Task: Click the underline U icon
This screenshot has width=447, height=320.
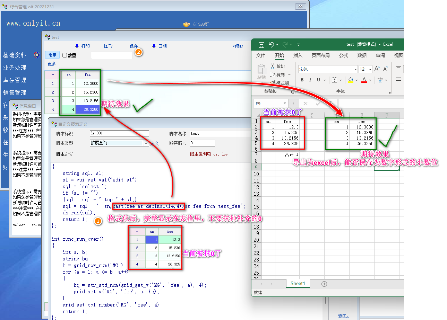Action: [318, 80]
